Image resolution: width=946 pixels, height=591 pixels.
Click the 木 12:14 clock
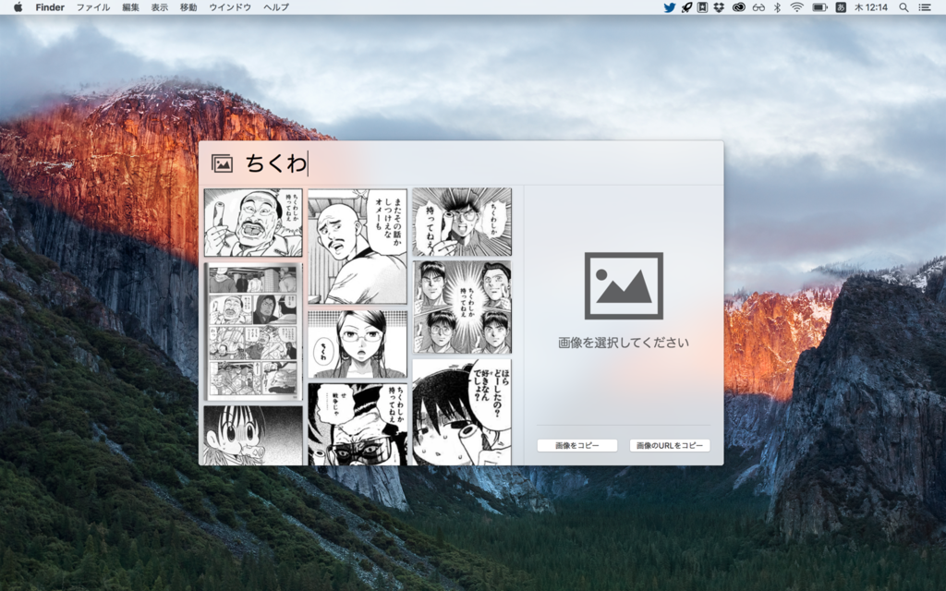[870, 7]
